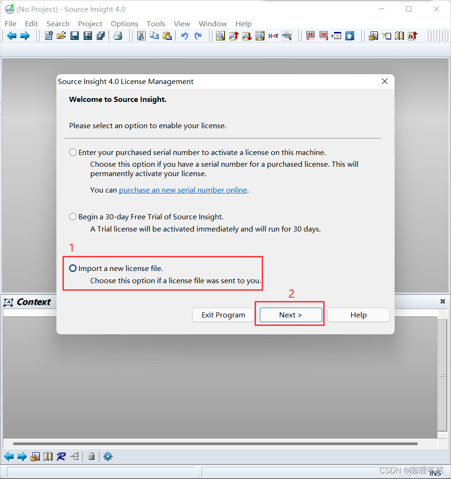Click the Search Backward up-arrow icon
The width and height of the screenshot is (451, 479).
(x=234, y=36)
